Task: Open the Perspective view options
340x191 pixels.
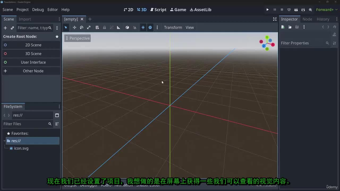Action: (x=77, y=38)
